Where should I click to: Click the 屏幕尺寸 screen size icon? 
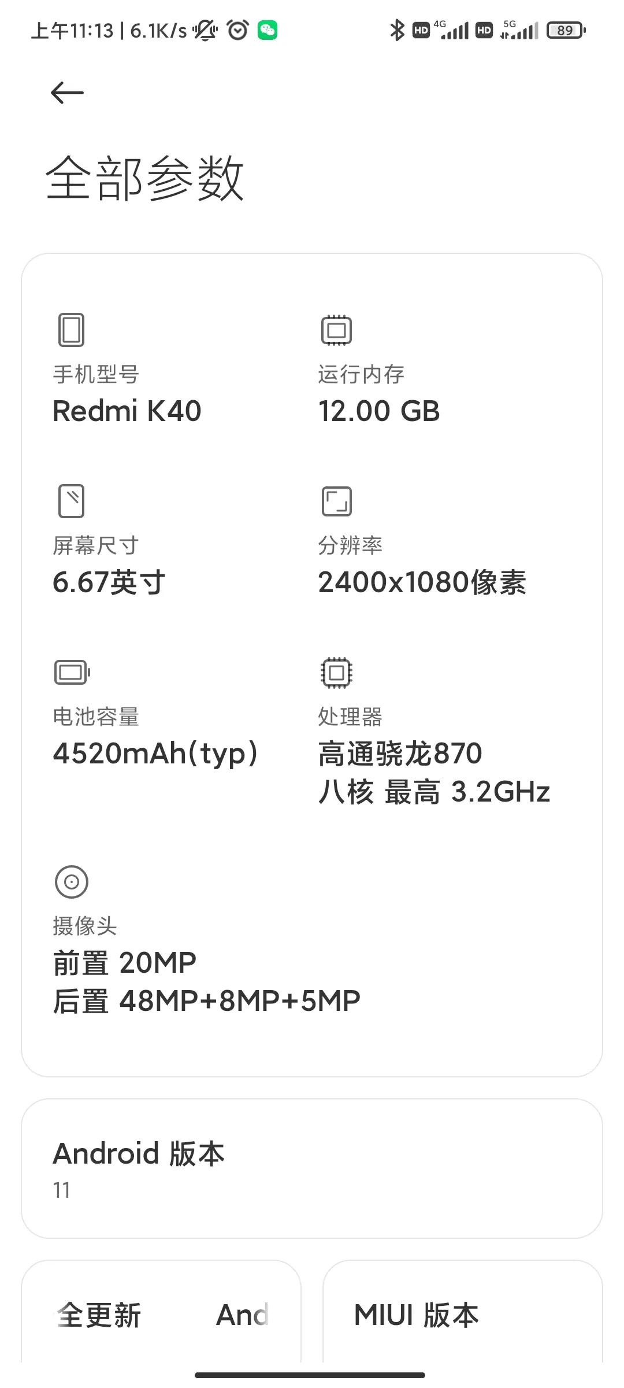pyautogui.click(x=71, y=501)
